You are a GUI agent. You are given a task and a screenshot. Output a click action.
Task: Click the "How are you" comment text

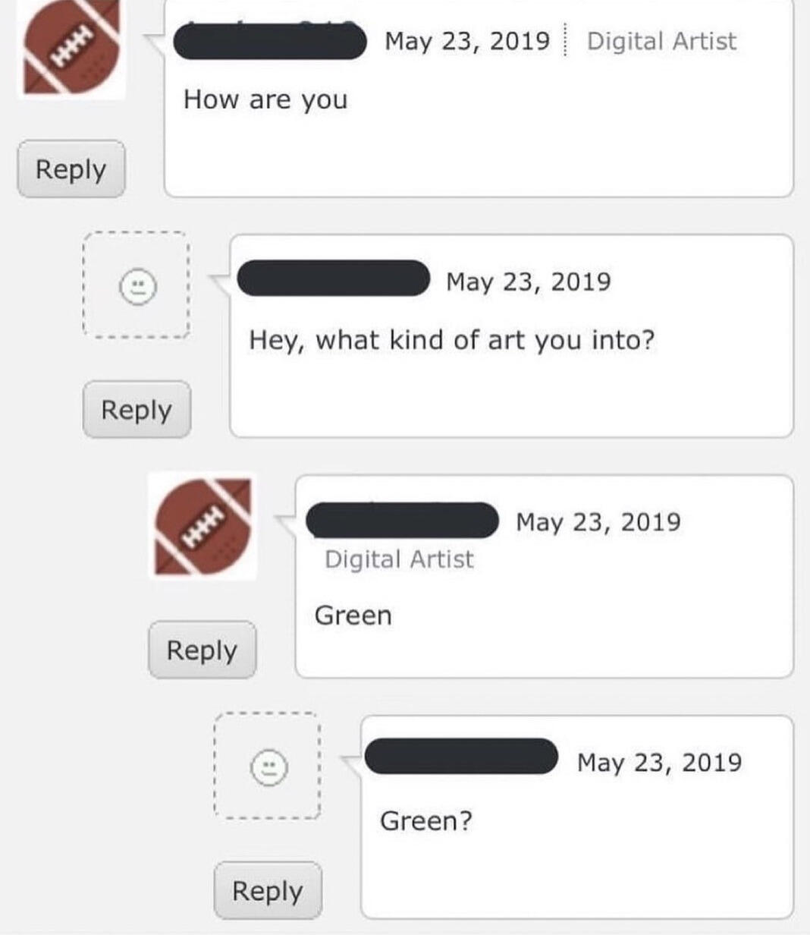point(265,99)
